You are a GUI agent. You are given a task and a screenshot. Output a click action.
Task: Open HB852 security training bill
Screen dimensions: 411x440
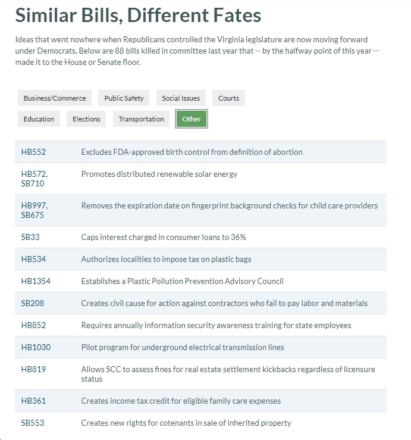tap(33, 325)
